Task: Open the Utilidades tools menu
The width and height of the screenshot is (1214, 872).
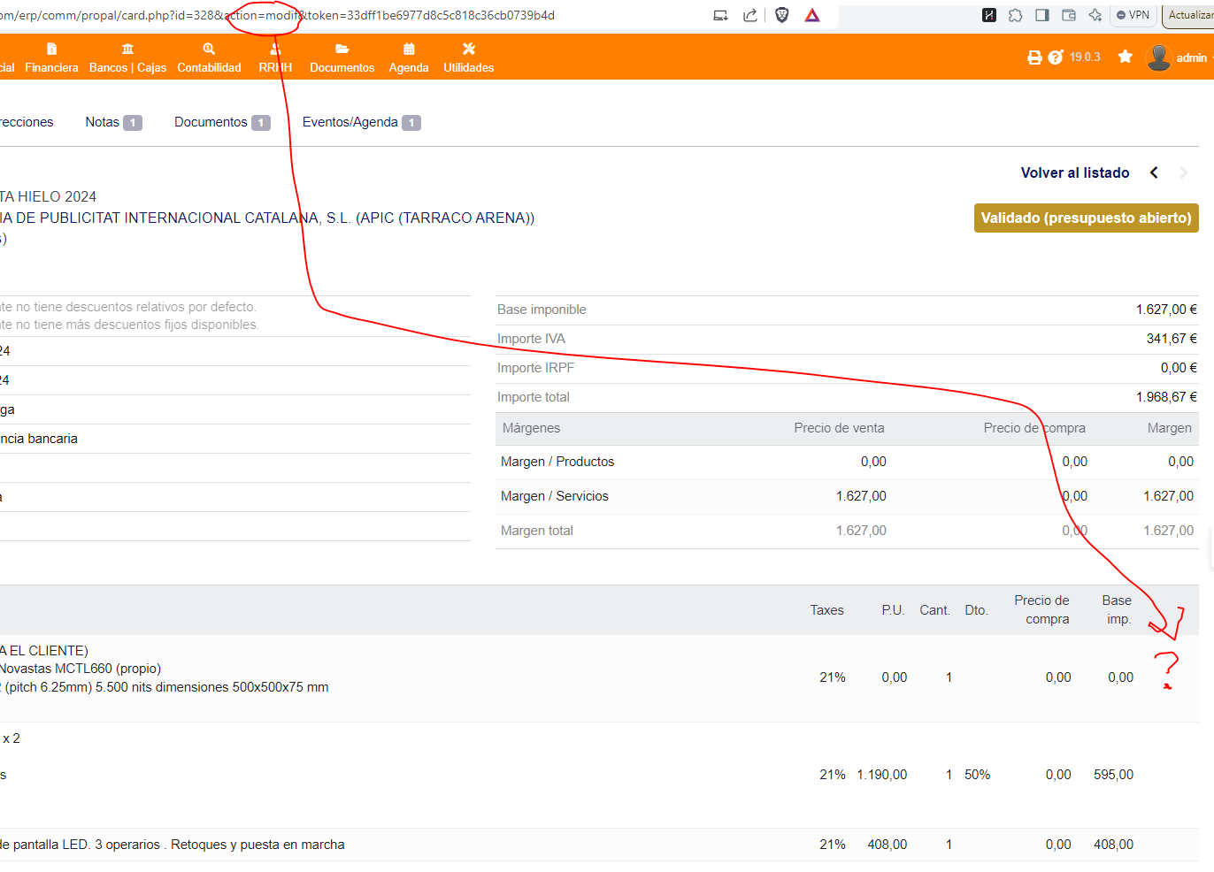Action: 468,58
